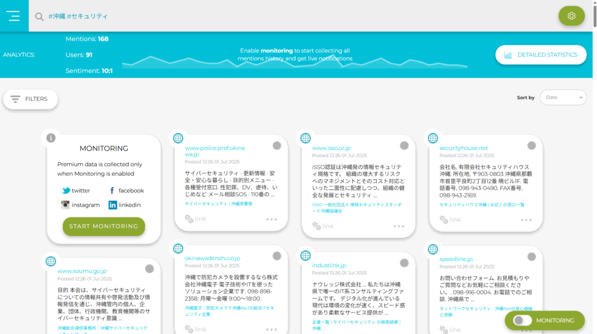
Task: Open the Filters button
Action: tap(30, 99)
